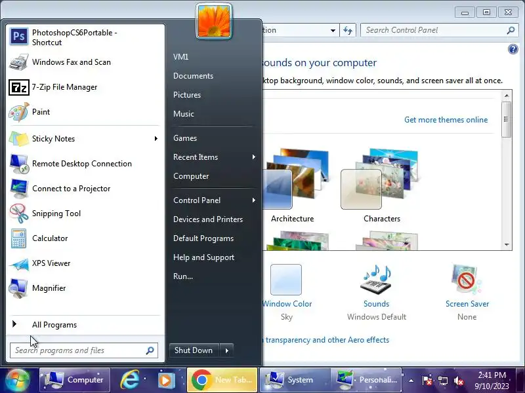This screenshot has height=393, width=525.
Task: Select the Characters theme thumbnail
Action: click(381, 179)
